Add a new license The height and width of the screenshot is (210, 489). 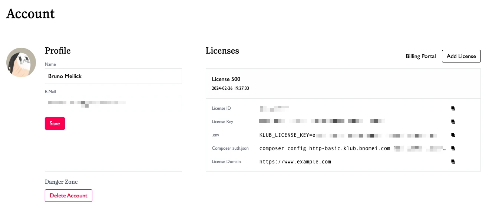tap(461, 56)
